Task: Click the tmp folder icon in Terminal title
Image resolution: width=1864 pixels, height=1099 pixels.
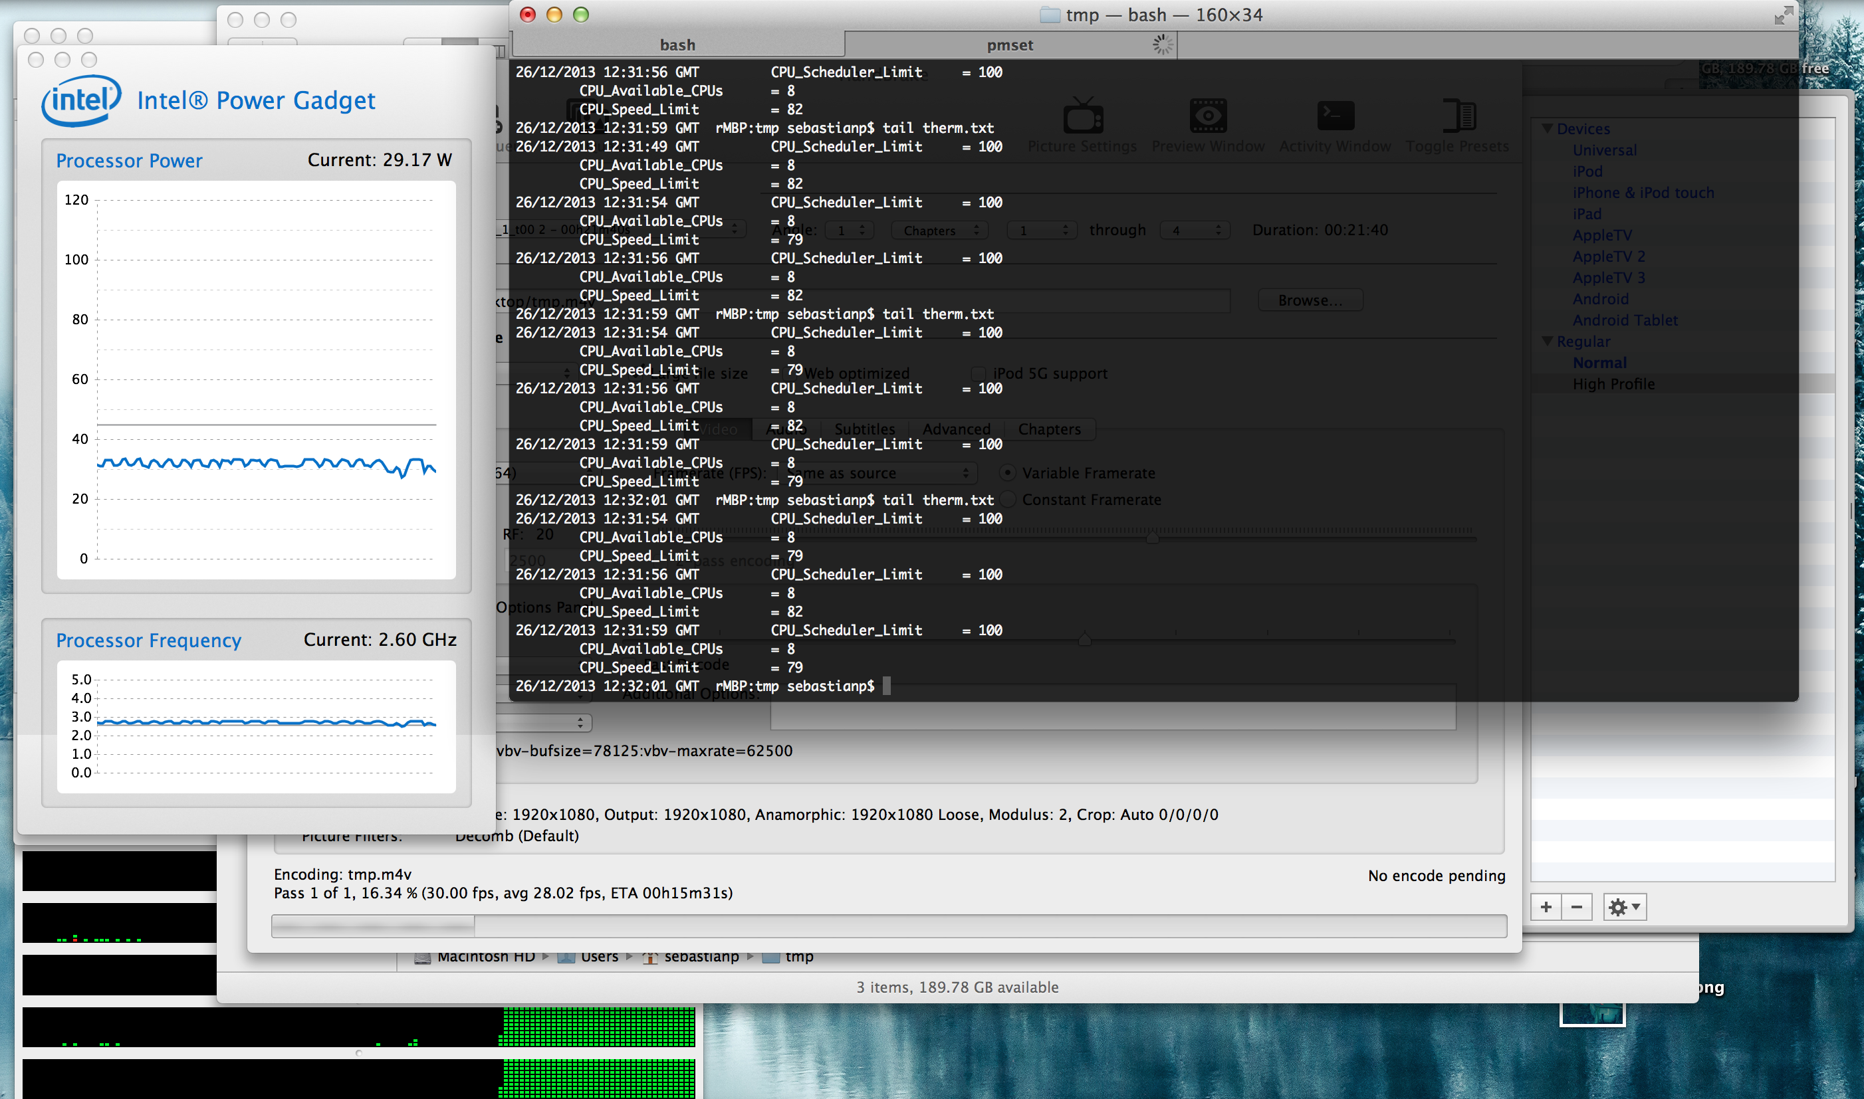Action: (1050, 15)
